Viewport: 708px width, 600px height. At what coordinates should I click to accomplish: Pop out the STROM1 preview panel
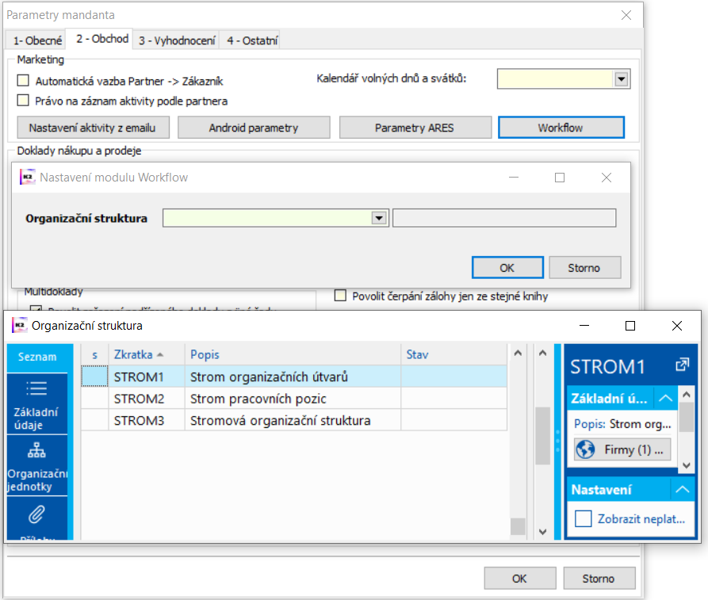(682, 365)
